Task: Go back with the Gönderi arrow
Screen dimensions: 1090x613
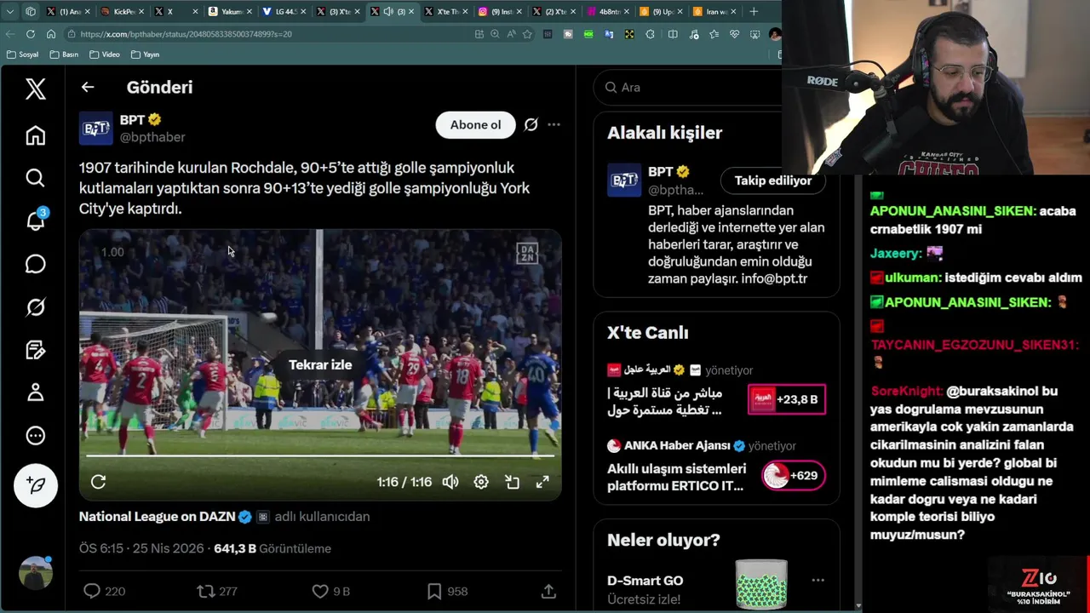Action: 88,87
